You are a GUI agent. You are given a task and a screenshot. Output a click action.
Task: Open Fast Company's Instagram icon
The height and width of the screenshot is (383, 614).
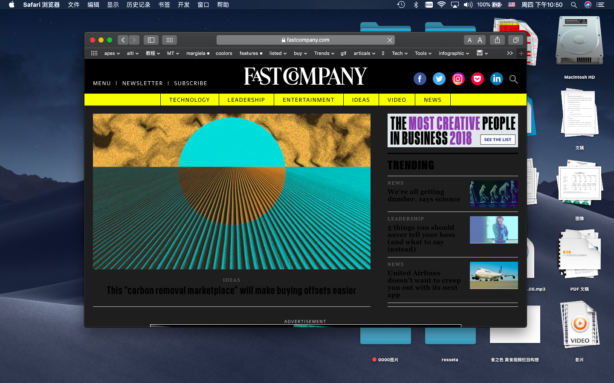[x=458, y=79]
